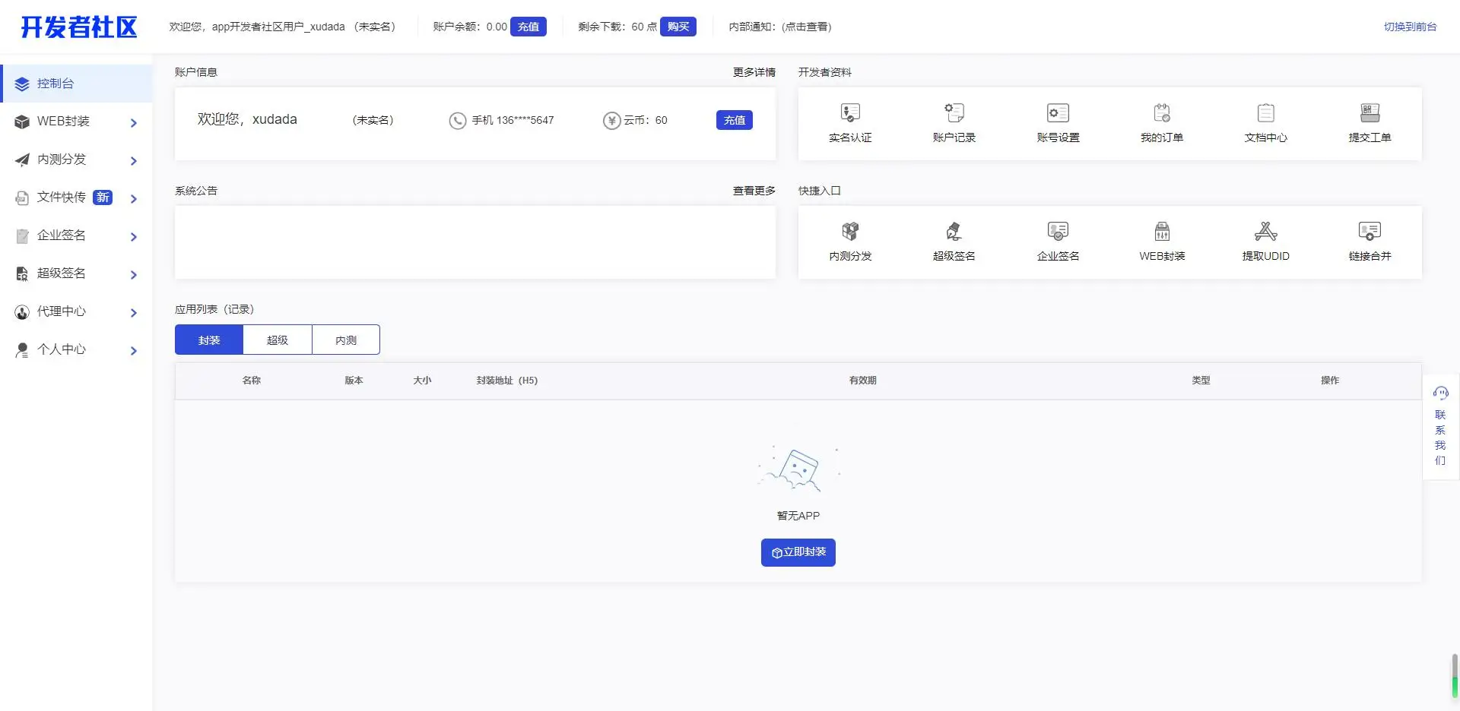Viewport: 1460px width, 711px height.
Task: Click the 链接合并 shortcut icon
Action: coord(1370,232)
